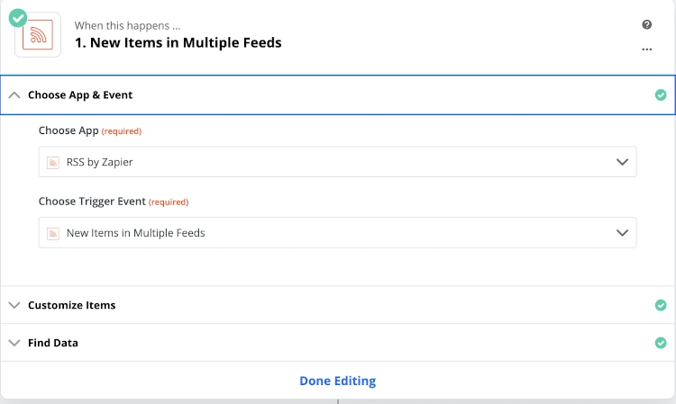Viewport: 676px width, 404px height.
Task: Select the Customize Items section label
Action: click(71, 305)
